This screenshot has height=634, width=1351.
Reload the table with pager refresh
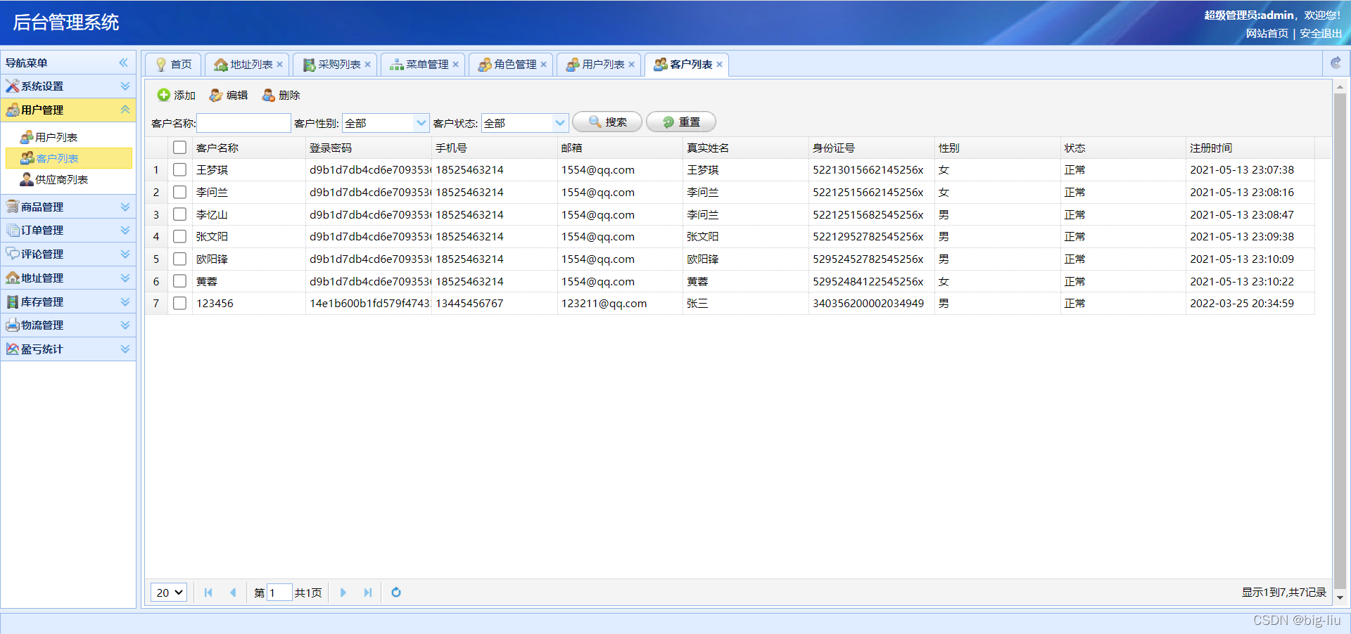[x=396, y=593]
